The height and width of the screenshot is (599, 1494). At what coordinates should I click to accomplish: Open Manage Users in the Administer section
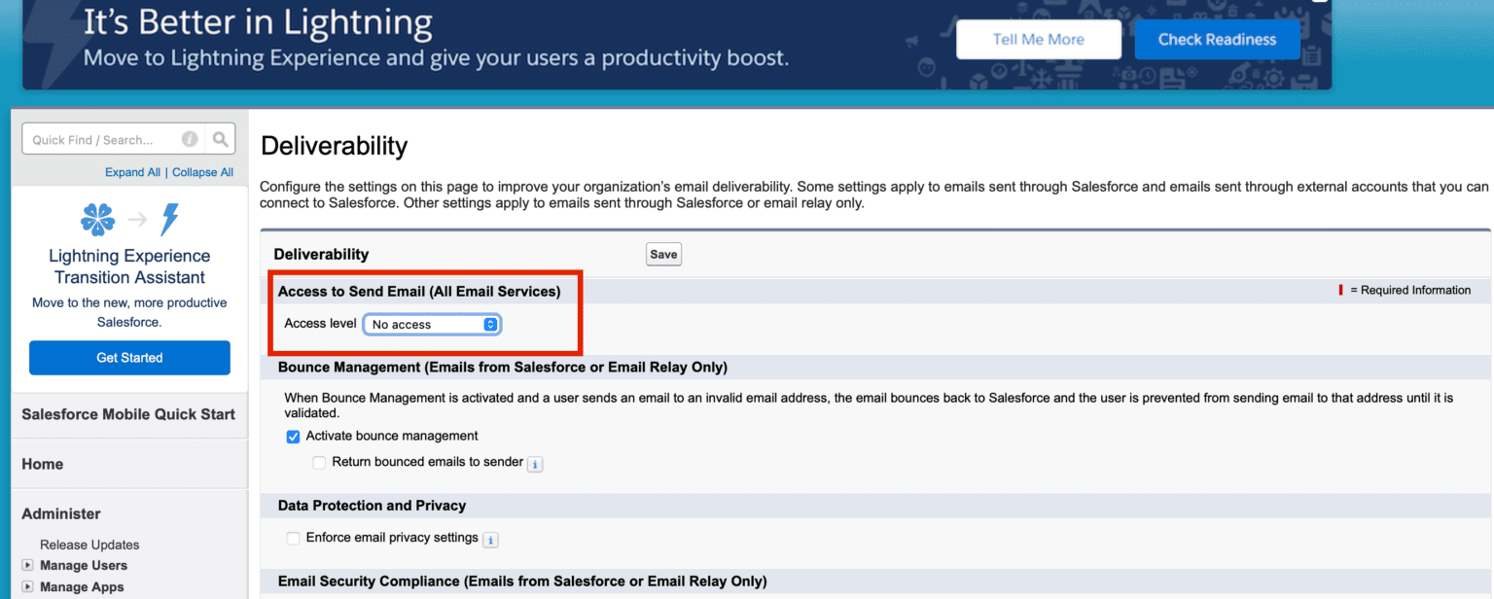[84, 565]
